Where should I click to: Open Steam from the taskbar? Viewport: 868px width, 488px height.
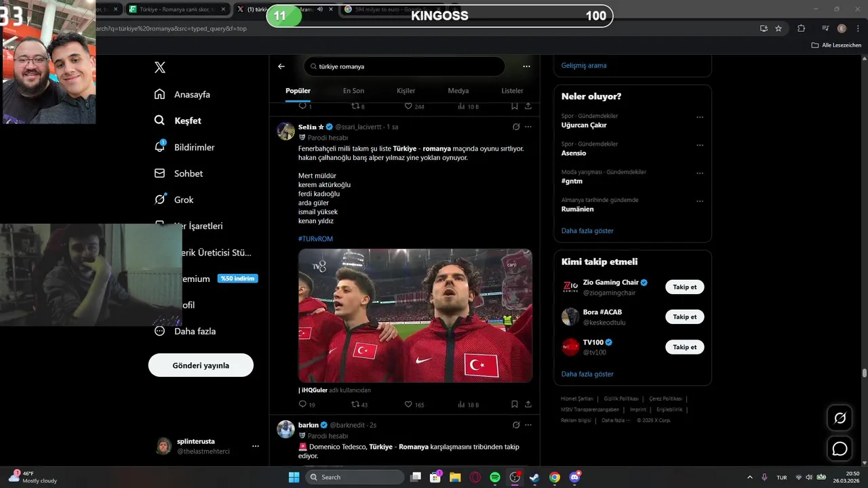pos(534,477)
